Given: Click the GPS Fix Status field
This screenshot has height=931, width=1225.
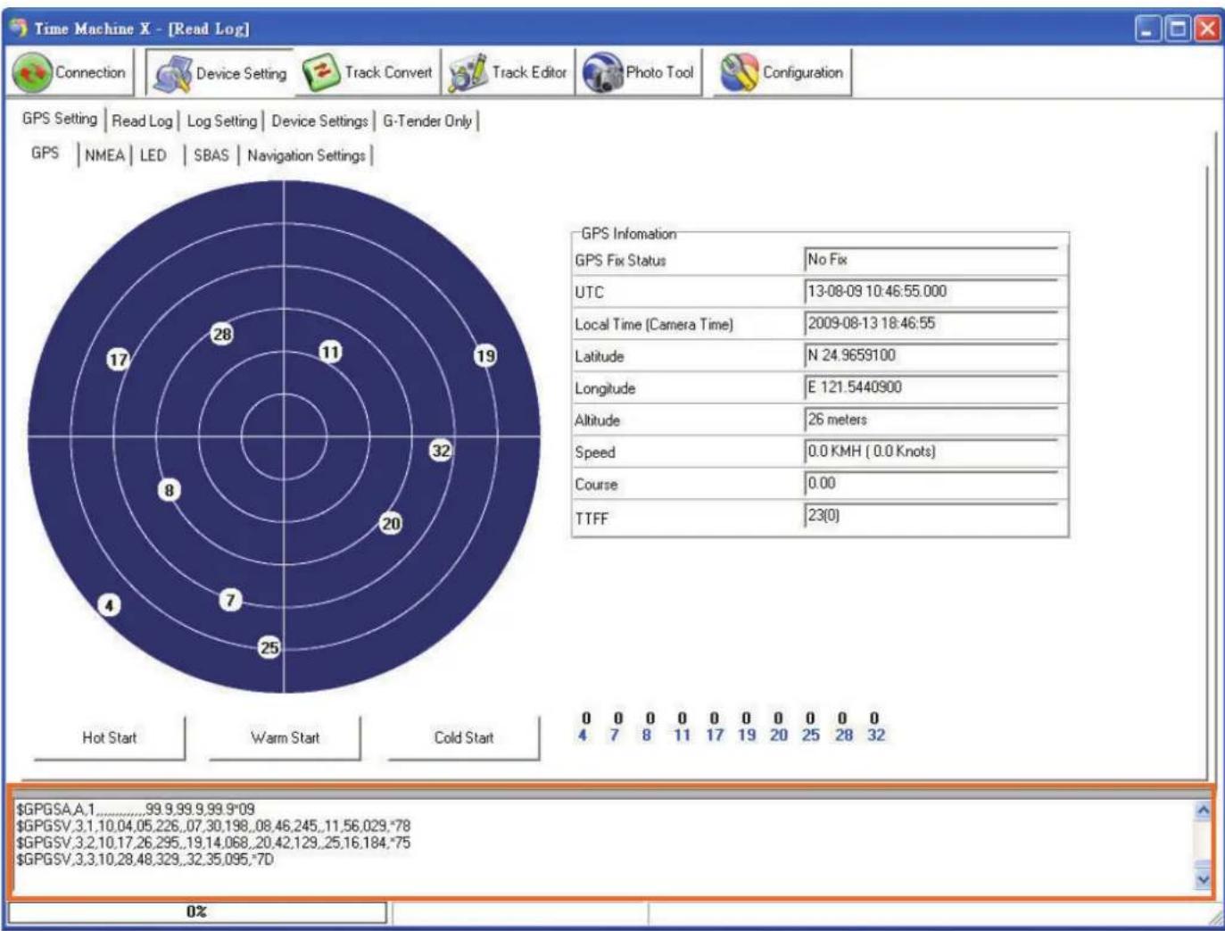Looking at the screenshot, I should click(x=931, y=260).
